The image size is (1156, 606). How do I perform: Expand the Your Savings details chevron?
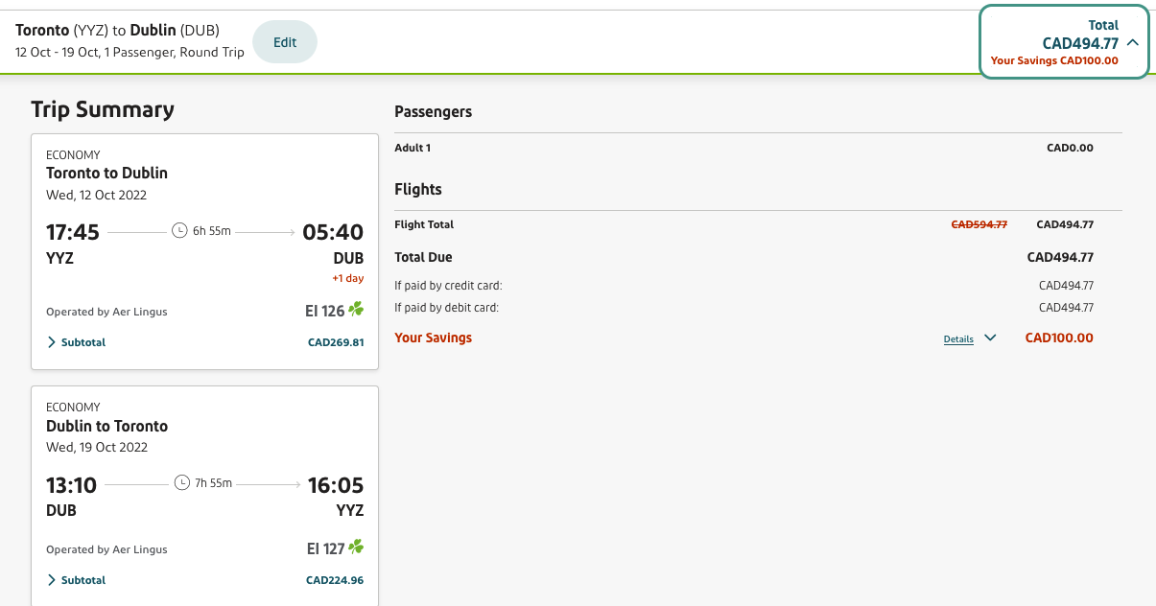coord(990,338)
